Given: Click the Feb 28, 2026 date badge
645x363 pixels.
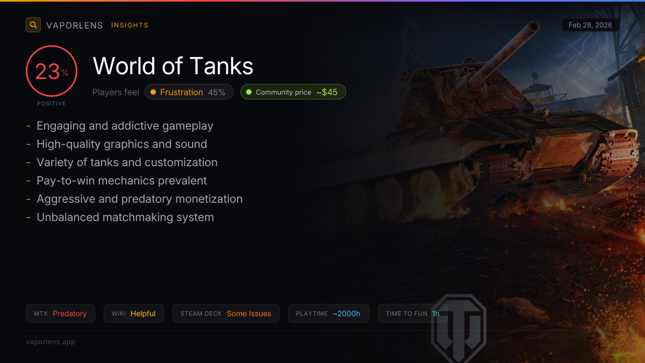Looking at the screenshot, I should tap(590, 25).
